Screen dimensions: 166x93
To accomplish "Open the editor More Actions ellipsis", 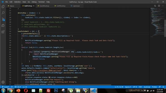I will (163, 6).
